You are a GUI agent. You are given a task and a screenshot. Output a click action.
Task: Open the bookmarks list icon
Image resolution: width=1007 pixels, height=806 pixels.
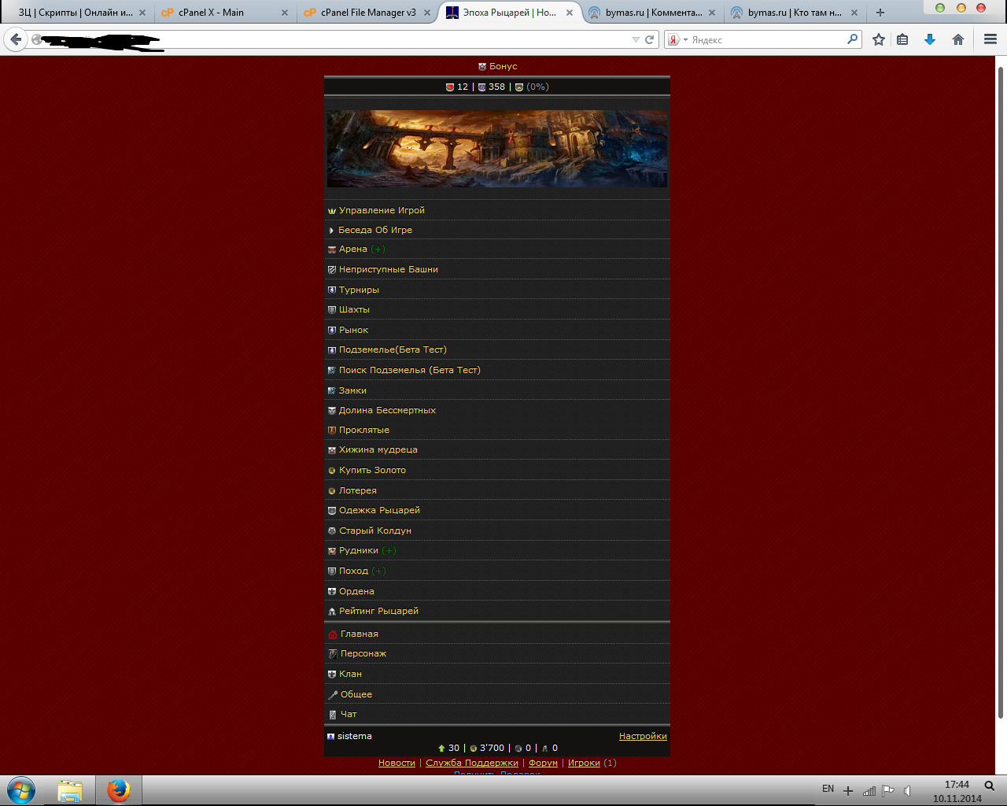pyautogui.click(x=902, y=39)
